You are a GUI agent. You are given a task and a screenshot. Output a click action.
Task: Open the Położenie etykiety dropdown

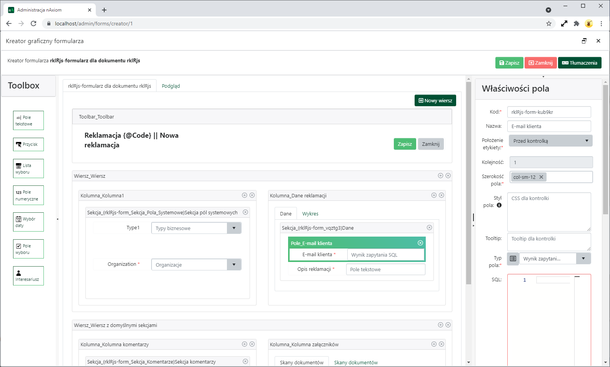click(550, 141)
